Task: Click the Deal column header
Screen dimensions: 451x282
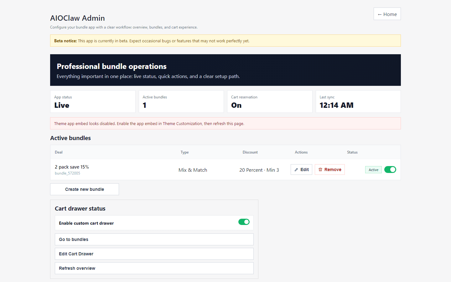Action: 59,152
